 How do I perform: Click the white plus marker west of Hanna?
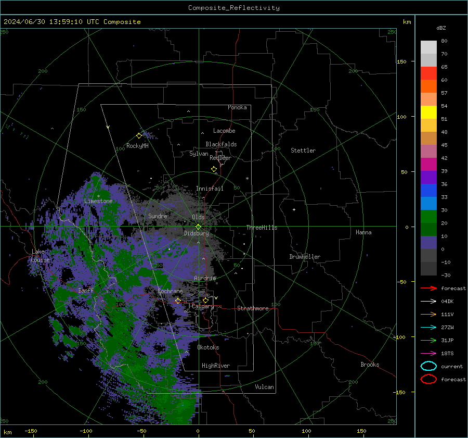[x=294, y=209]
